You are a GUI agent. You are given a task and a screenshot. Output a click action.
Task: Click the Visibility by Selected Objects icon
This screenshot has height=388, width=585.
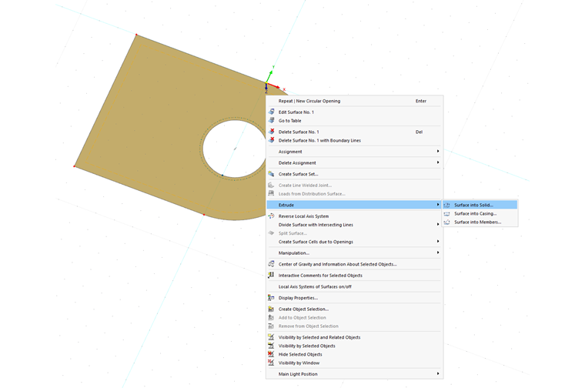pyautogui.click(x=272, y=346)
